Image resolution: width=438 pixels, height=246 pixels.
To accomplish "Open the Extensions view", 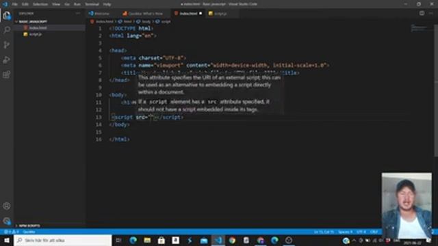I will (7, 74).
